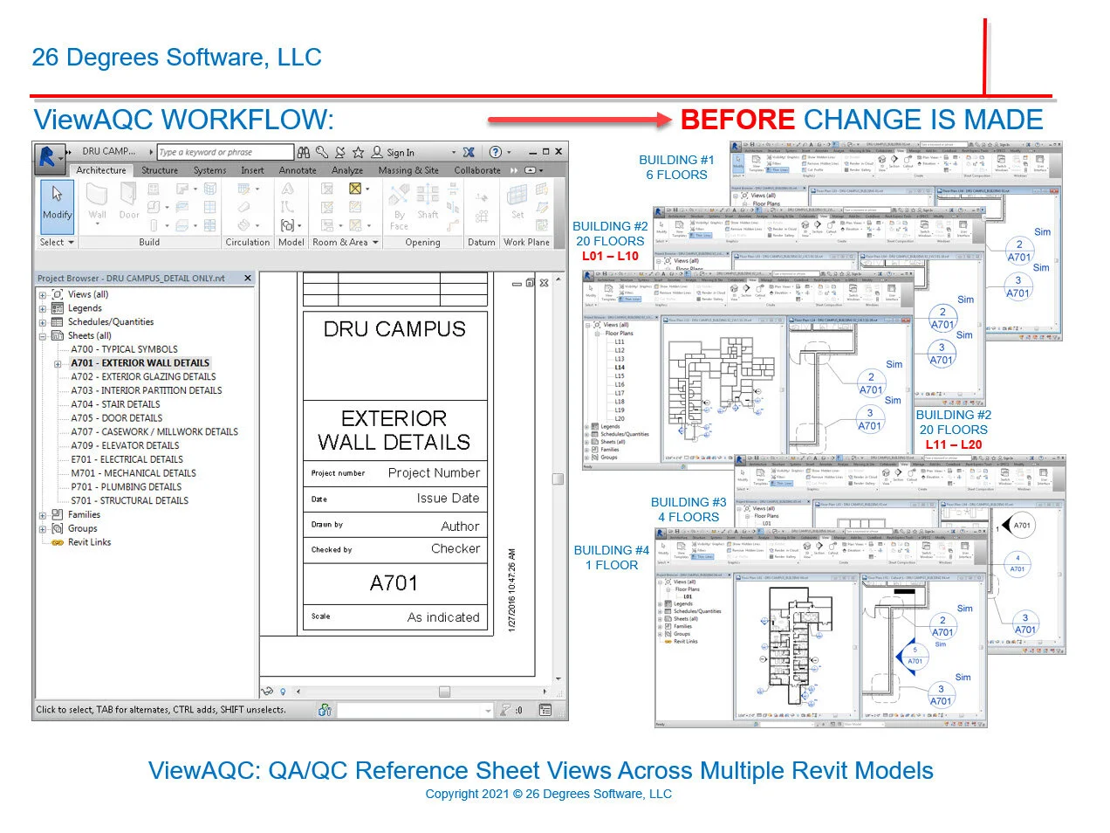
Task: Click the sheet view horizontal scrollbar thumb
Action: [444, 692]
